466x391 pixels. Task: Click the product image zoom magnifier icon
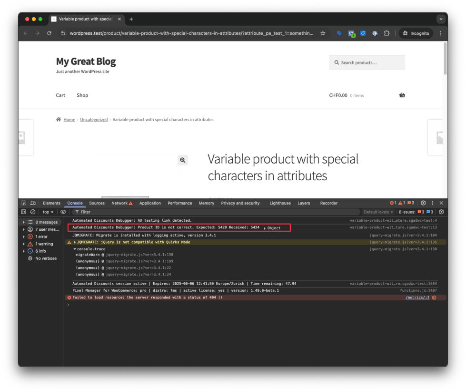(x=182, y=160)
